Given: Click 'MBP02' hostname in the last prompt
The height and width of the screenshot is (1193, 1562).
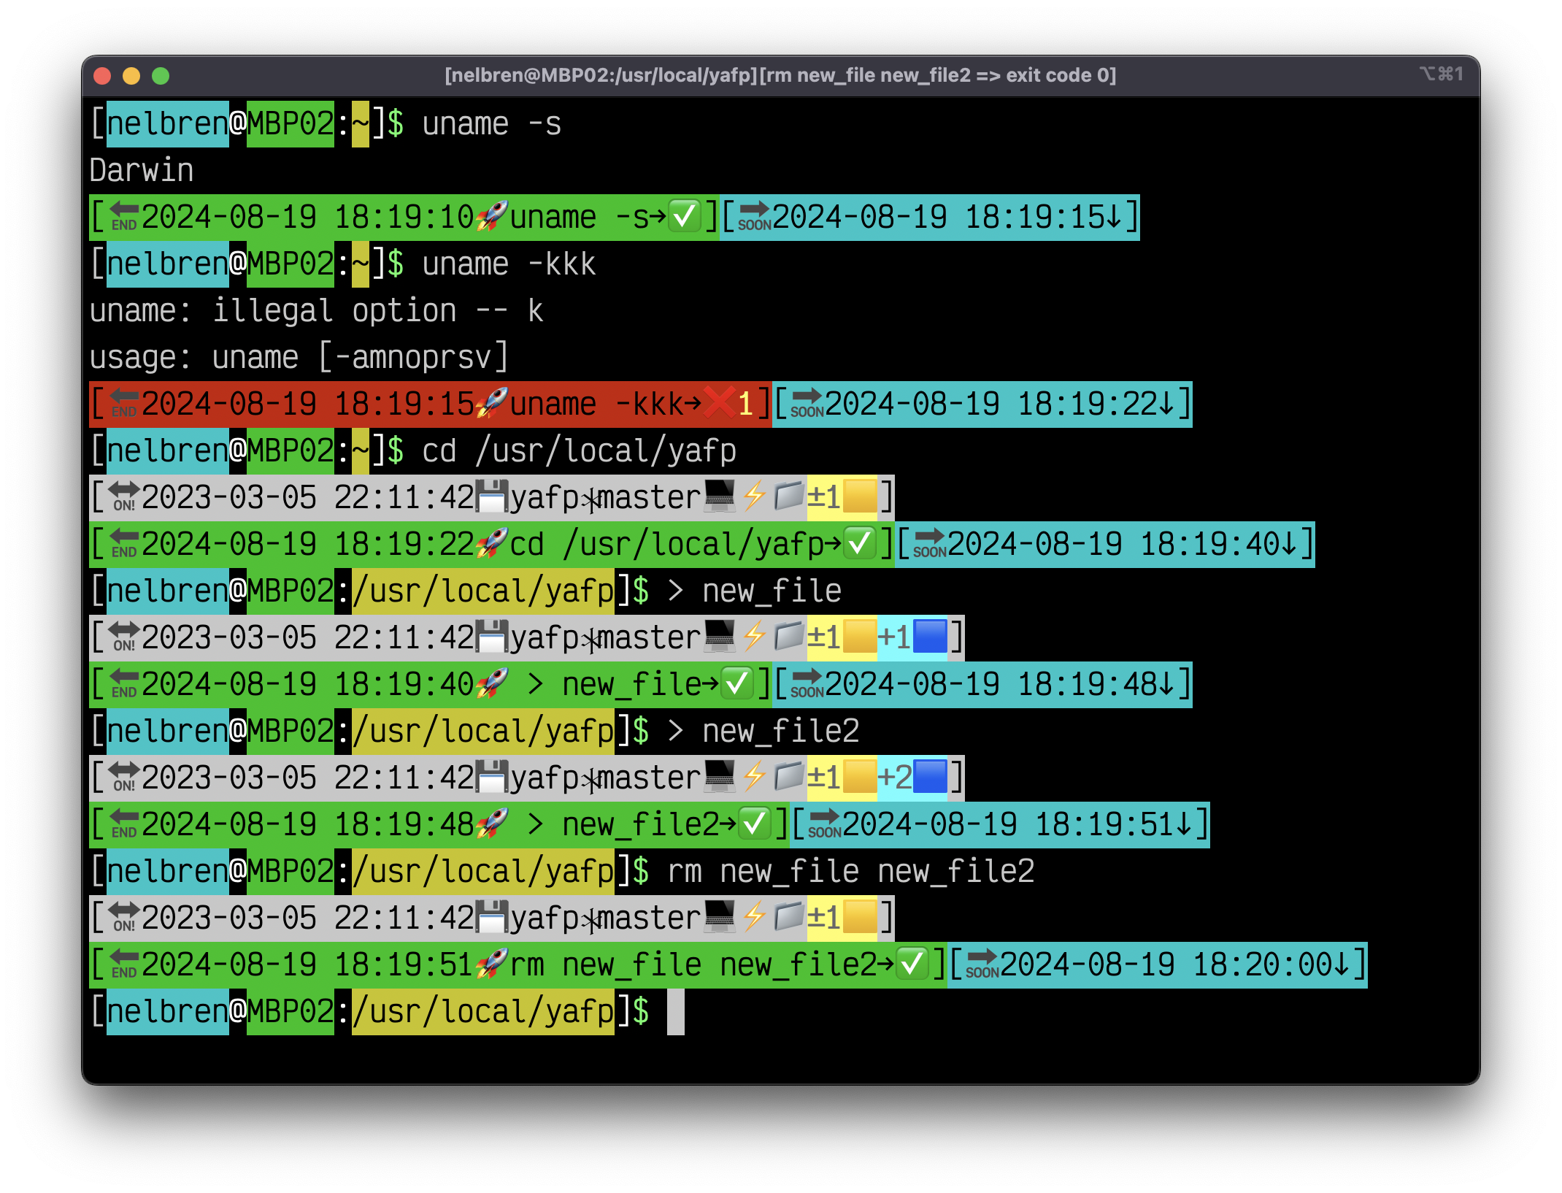Looking at the screenshot, I should (x=291, y=1011).
